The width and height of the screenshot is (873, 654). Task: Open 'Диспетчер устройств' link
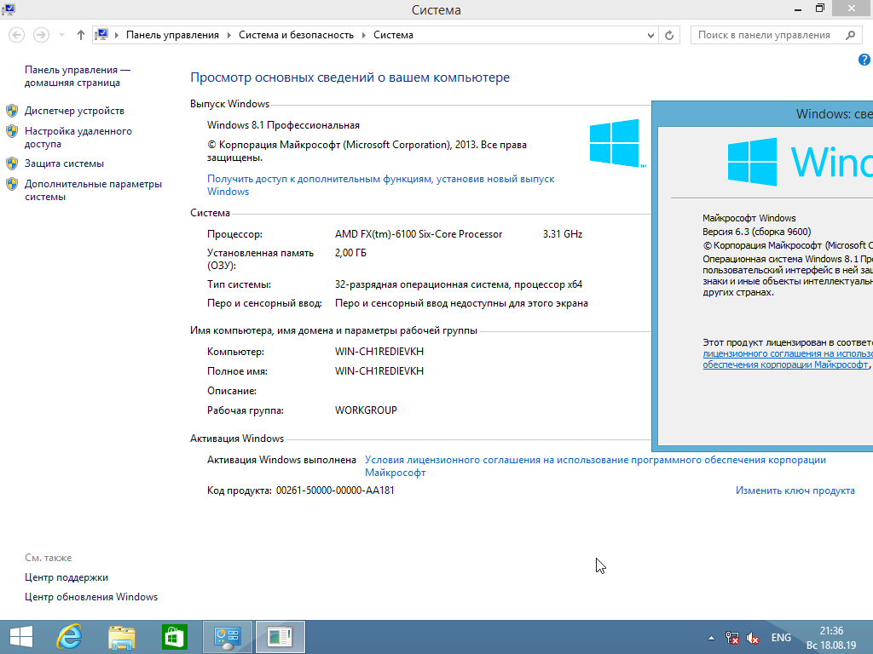click(x=74, y=111)
